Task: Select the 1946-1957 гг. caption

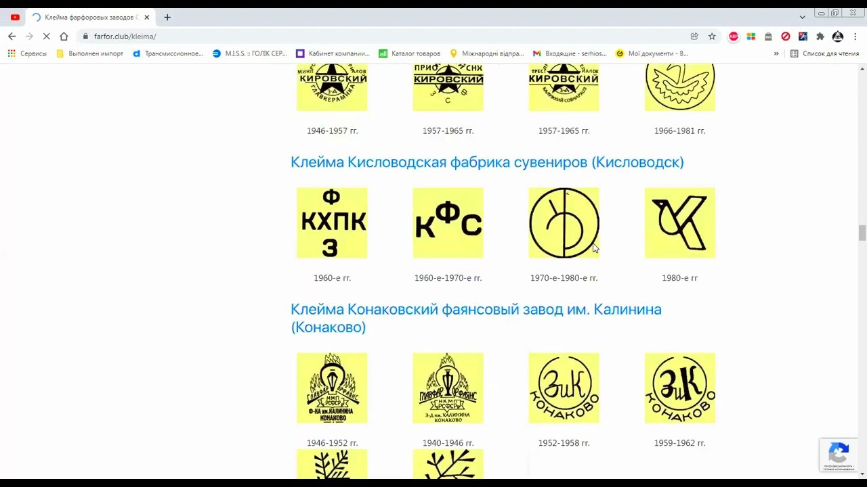Action: click(x=332, y=131)
